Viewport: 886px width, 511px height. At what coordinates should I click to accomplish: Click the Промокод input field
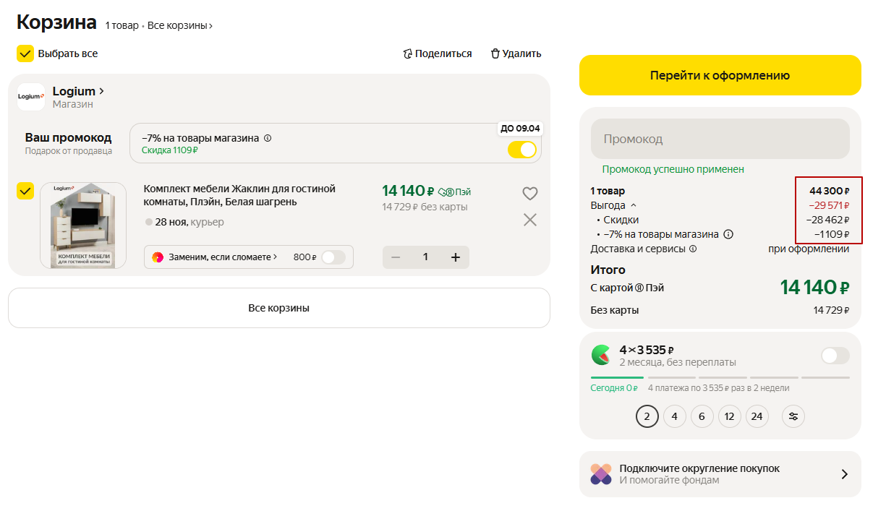pos(720,139)
